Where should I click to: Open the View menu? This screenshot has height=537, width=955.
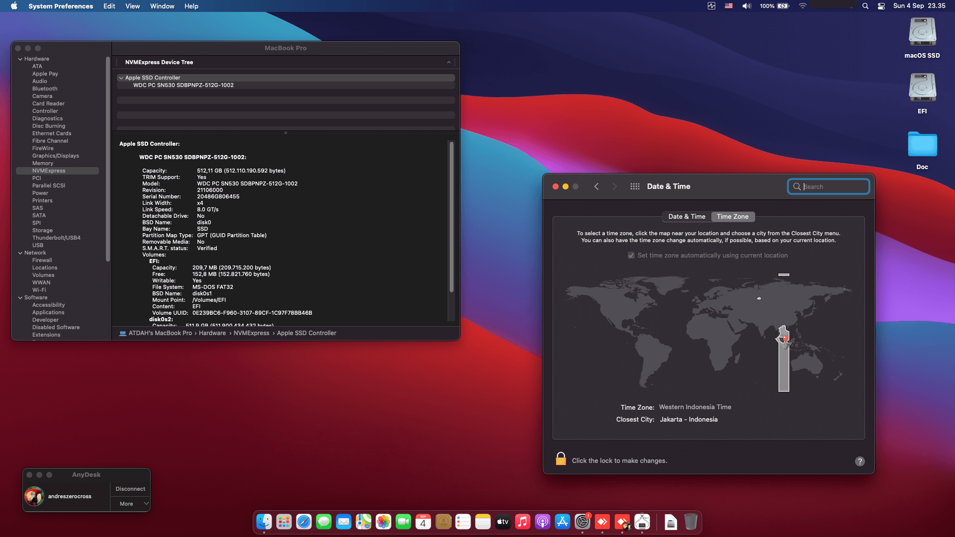point(132,6)
